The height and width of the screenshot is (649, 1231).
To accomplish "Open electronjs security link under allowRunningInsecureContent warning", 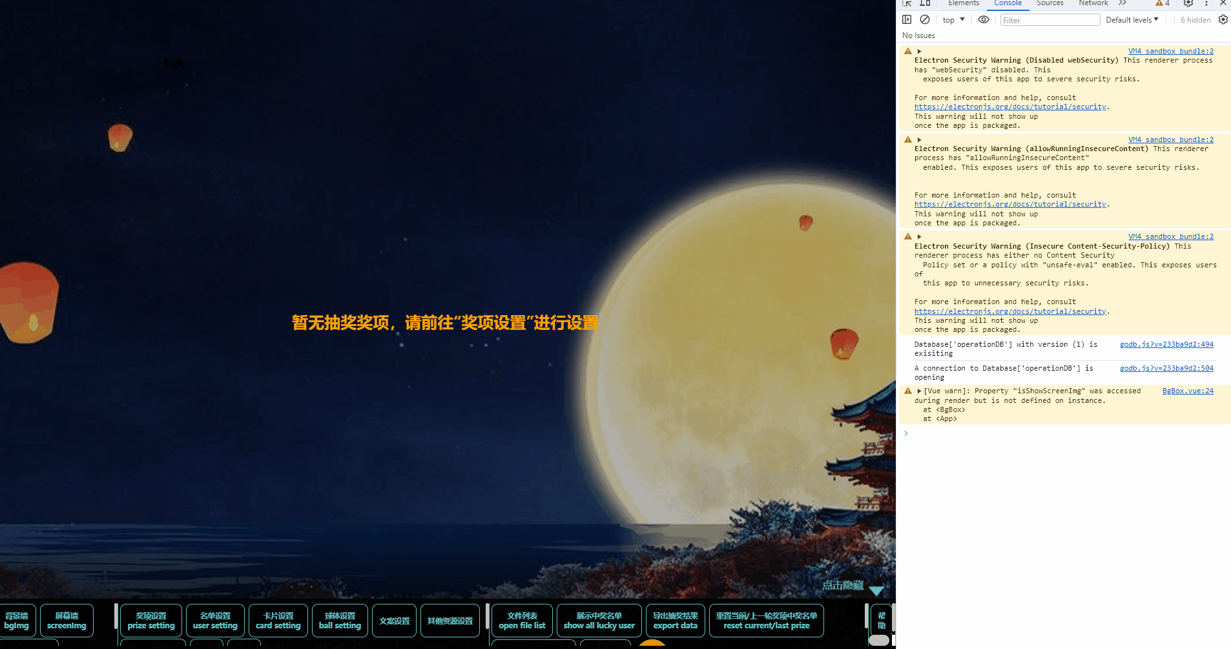I will pos(1010,205).
